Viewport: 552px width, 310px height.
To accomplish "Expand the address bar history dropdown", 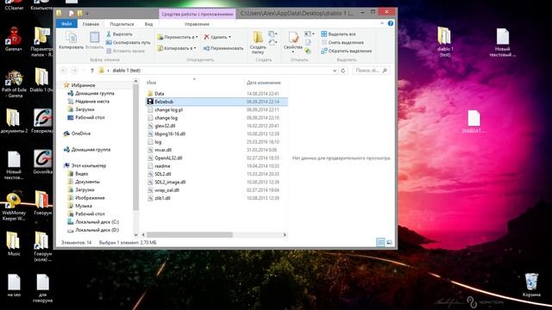I will click(x=335, y=71).
